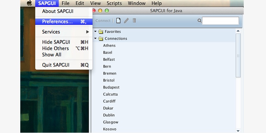Select the Dakar connection

108,108
